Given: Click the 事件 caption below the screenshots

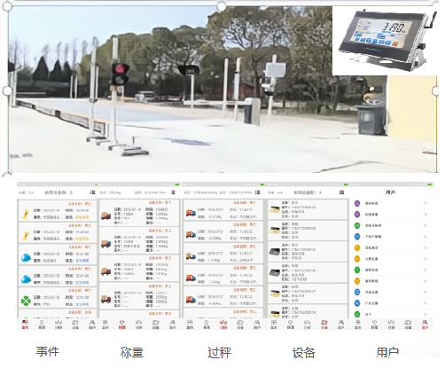Looking at the screenshot, I should pos(48,352).
